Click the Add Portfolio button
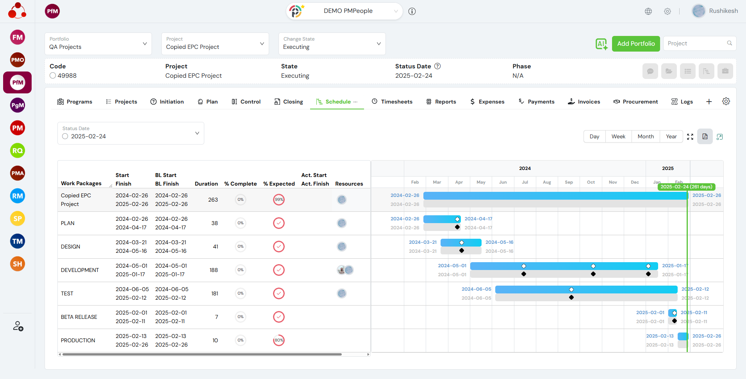 [635, 44]
